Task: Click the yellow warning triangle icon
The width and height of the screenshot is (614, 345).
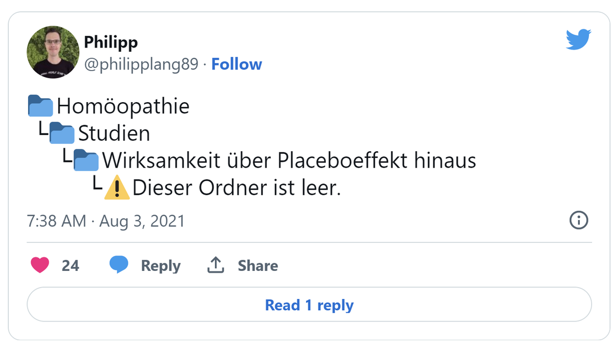Action: point(117,189)
